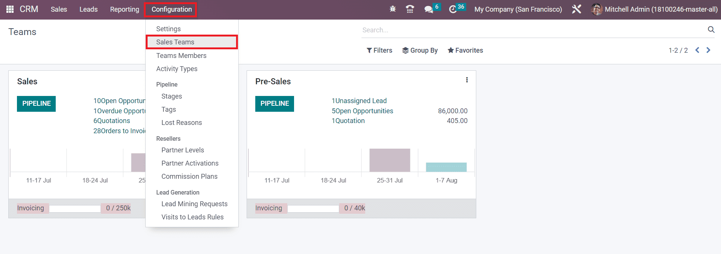Open the VoIP phone icon
This screenshot has height=254, width=721.
(x=410, y=9)
